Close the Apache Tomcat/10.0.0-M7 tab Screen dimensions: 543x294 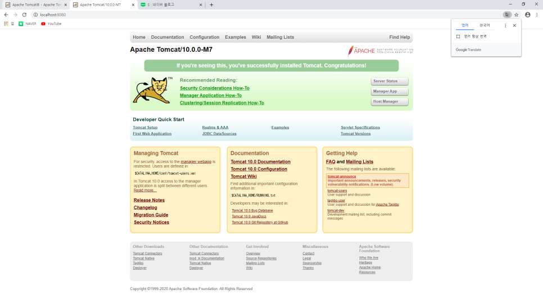pos(133,5)
